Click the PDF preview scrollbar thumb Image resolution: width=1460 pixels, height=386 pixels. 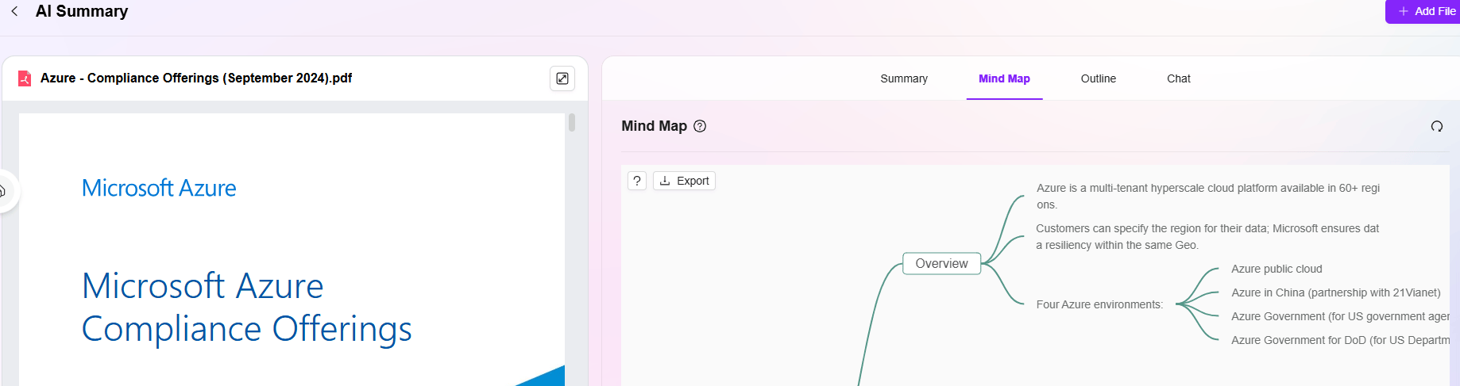pyautogui.click(x=572, y=123)
